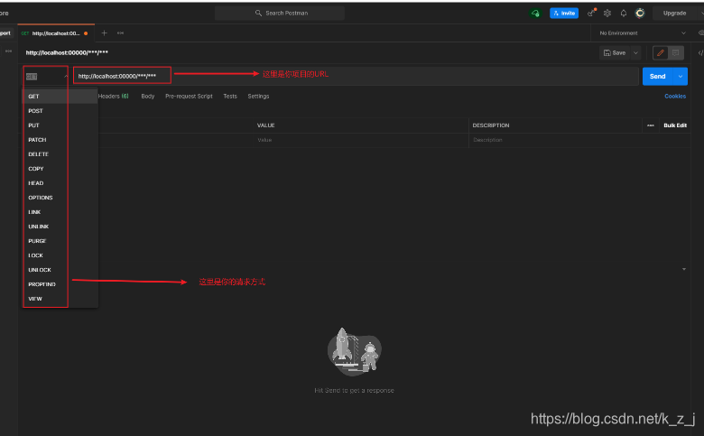Image resolution: width=704 pixels, height=436 pixels.
Task: Click the search magnifier icon
Action: [x=258, y=13]
